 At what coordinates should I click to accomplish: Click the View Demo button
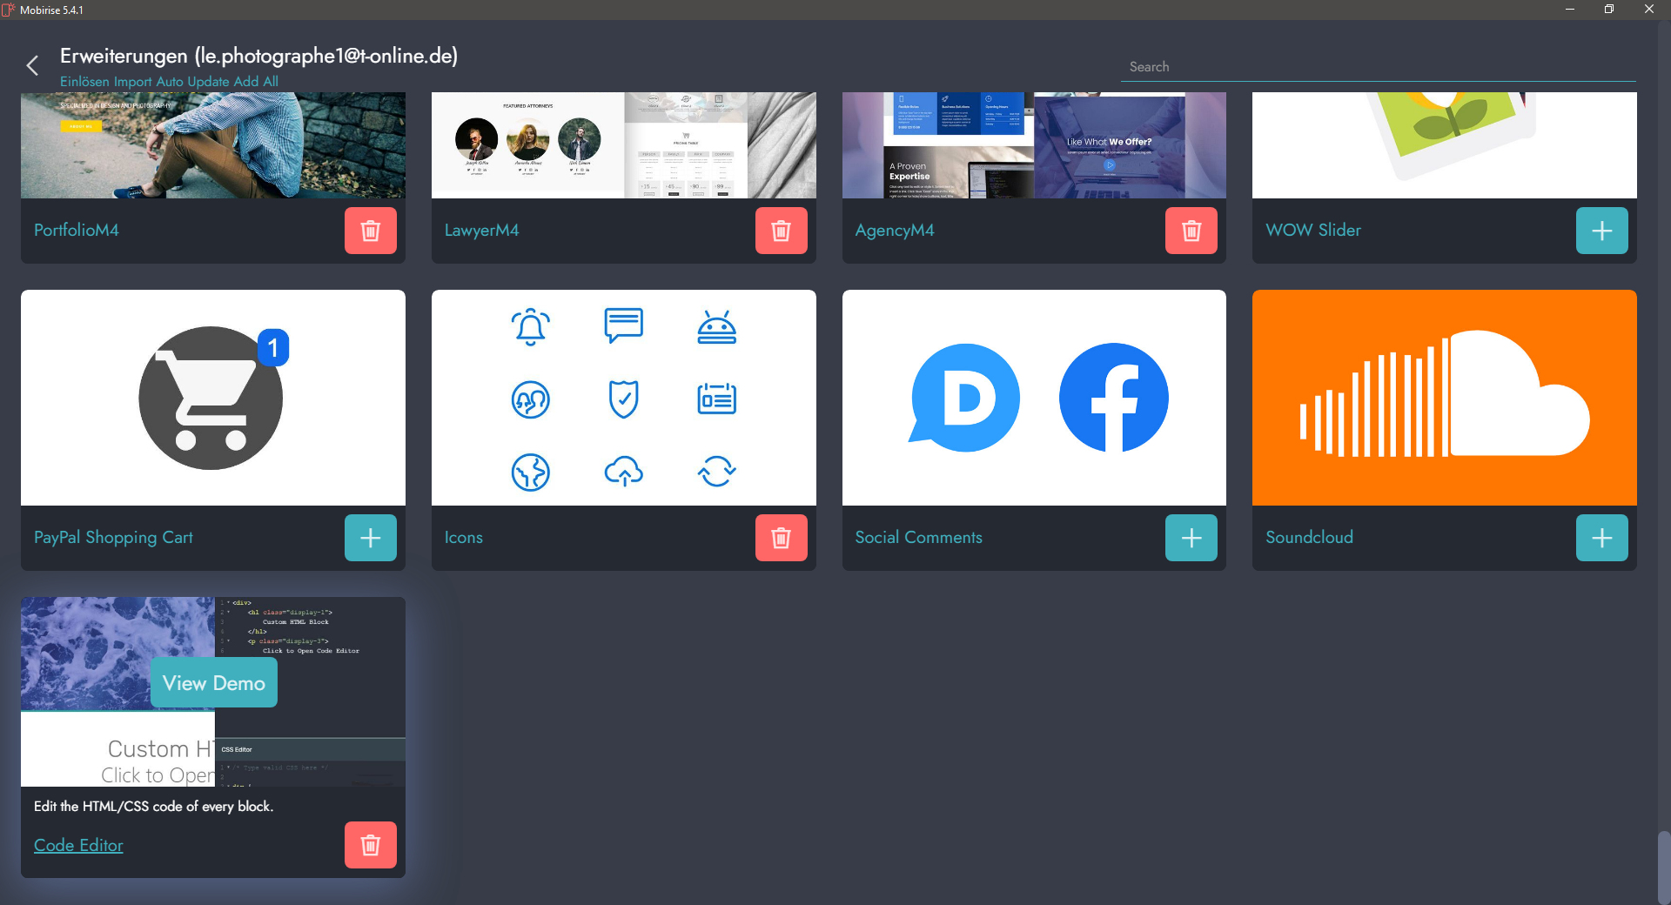214,683
